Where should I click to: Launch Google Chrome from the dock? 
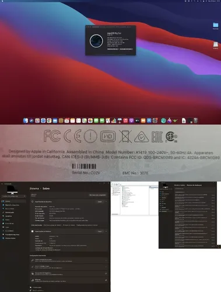click(x=49, y=121)
